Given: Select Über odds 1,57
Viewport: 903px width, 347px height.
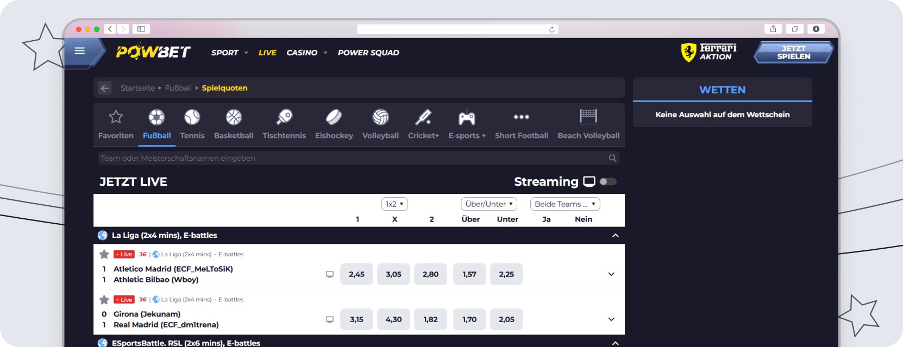Looking at the screenshot, I should 469,274.
